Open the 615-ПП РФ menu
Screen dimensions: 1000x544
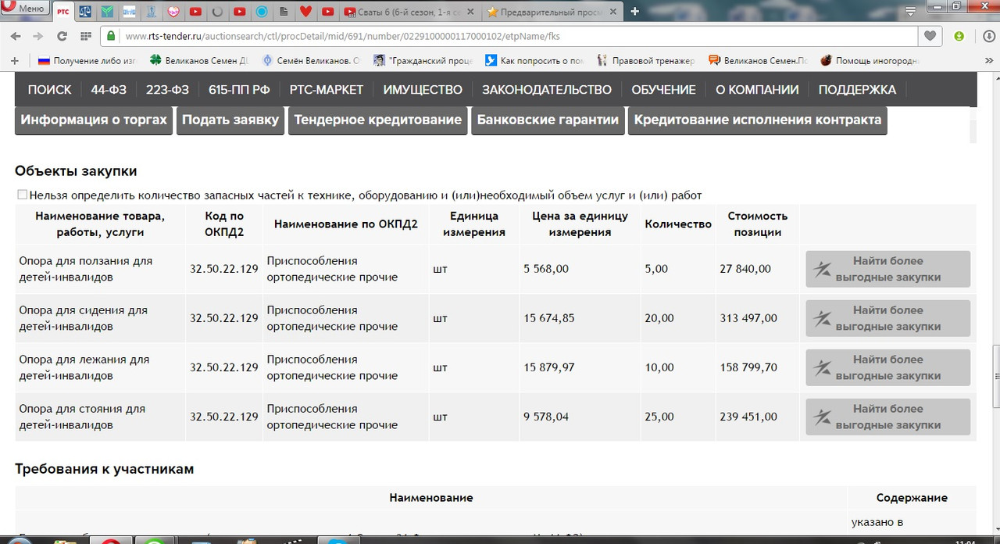pyautogui.click(x=239, y=89)
